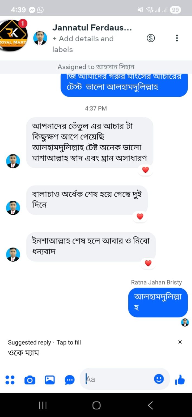Tap Jannatul Ferdaus contact name
The width and height of the screenshot is (192, 417).
point(92,28)
